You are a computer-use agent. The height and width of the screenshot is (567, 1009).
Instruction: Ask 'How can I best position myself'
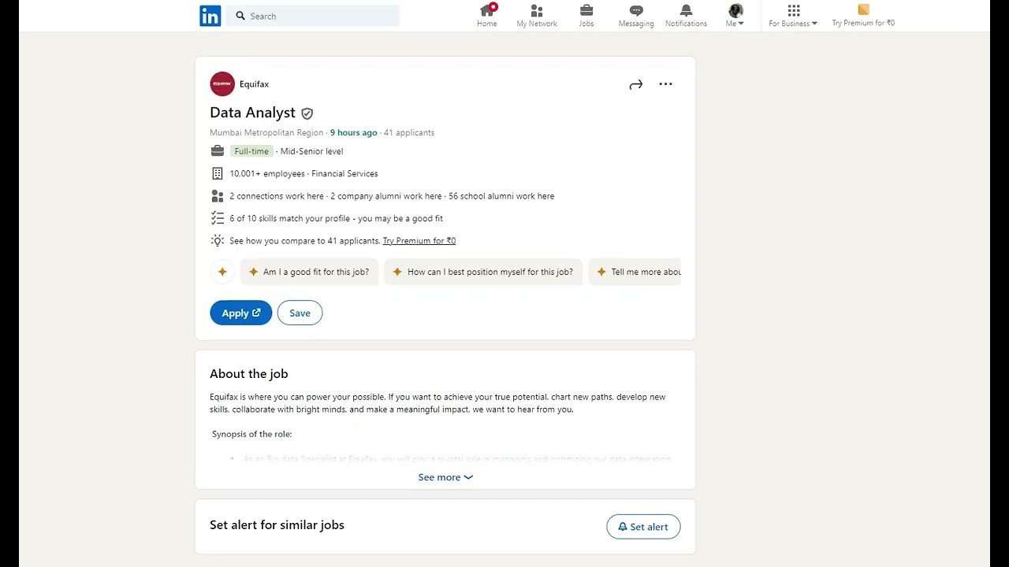[x=483, y=272]
